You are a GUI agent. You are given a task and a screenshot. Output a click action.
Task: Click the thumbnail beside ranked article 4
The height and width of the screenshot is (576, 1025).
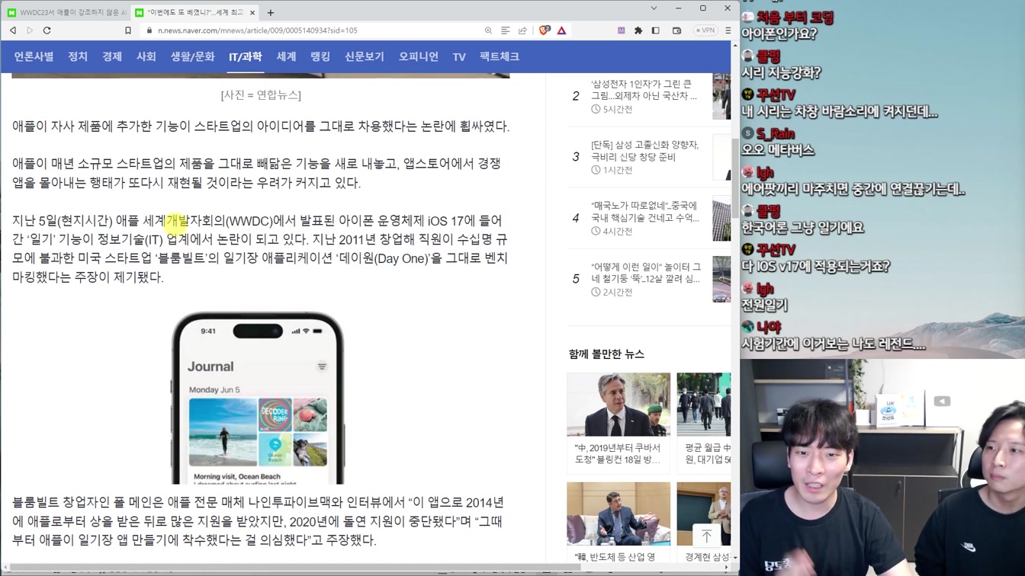(721, 218)
